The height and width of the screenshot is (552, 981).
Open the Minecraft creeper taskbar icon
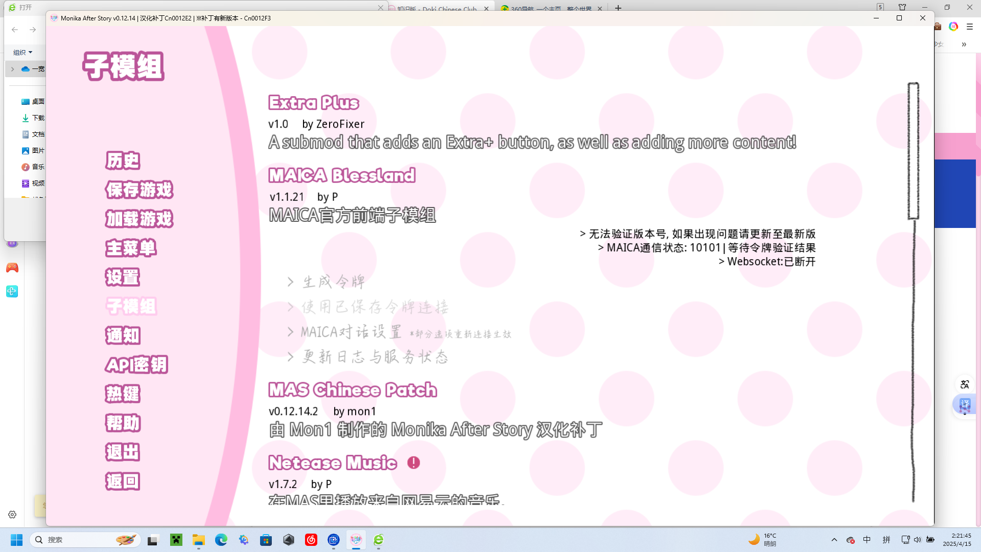point(176,540)
